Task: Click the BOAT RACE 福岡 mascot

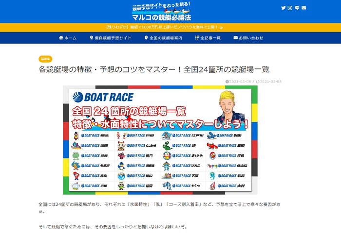Action: pos(121,186)
